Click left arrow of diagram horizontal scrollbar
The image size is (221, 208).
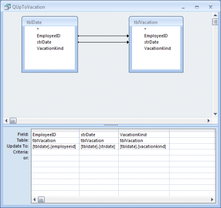[x=7, y=121]
